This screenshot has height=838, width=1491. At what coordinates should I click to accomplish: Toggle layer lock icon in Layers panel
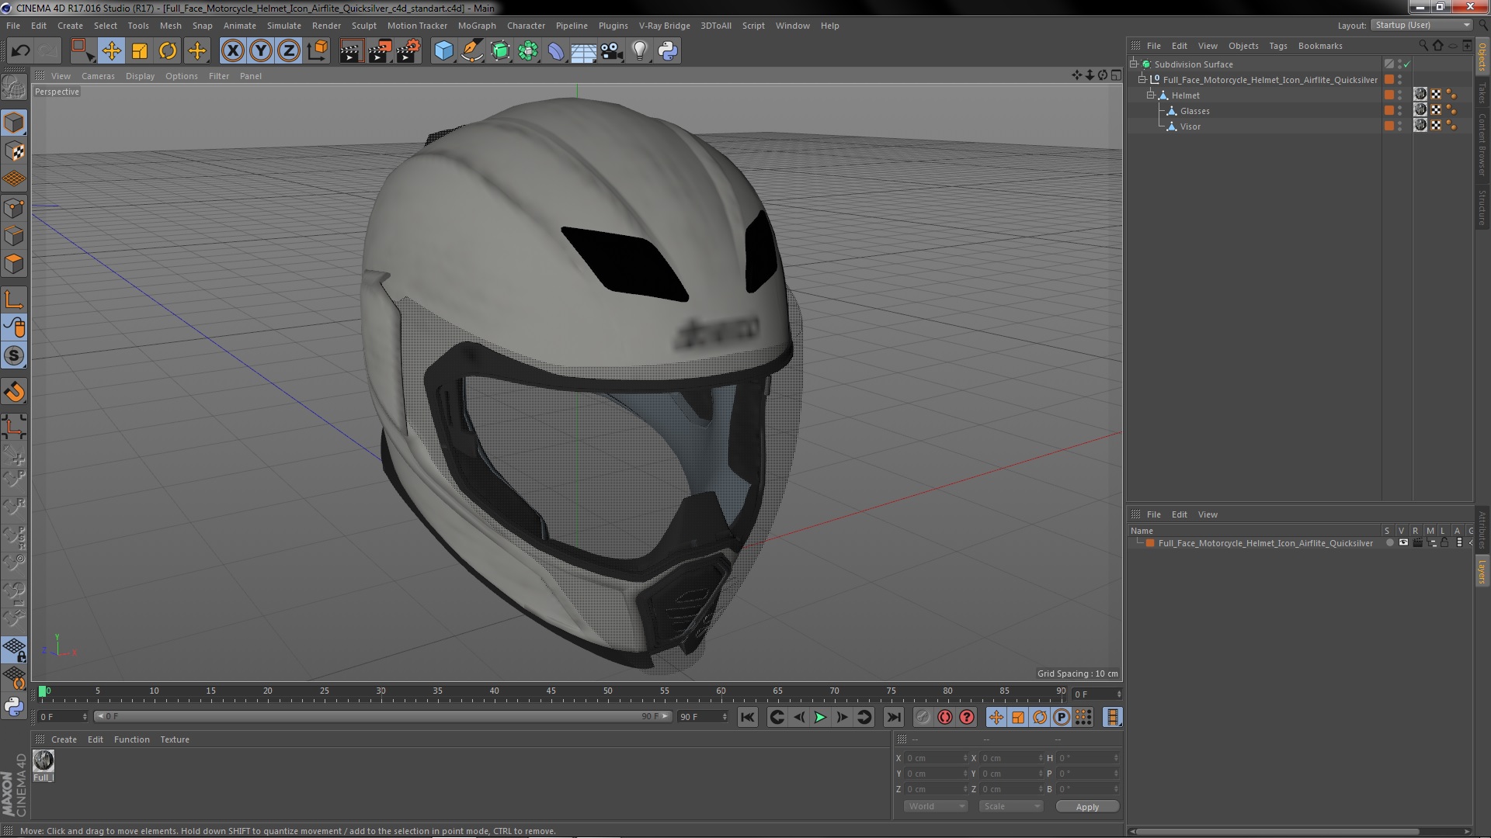(1444, 543)
